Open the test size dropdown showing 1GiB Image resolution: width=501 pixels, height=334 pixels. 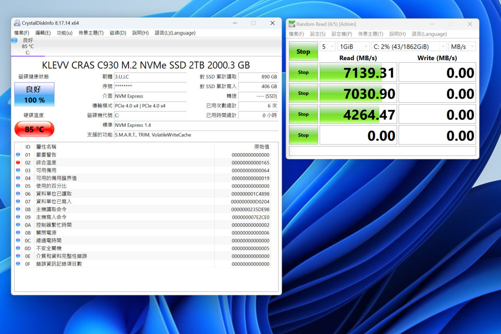(x=353, y=46)
